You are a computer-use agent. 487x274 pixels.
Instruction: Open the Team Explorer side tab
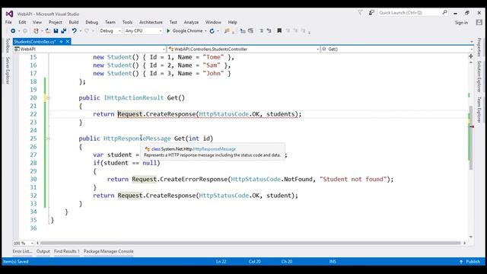pos(479,110)
